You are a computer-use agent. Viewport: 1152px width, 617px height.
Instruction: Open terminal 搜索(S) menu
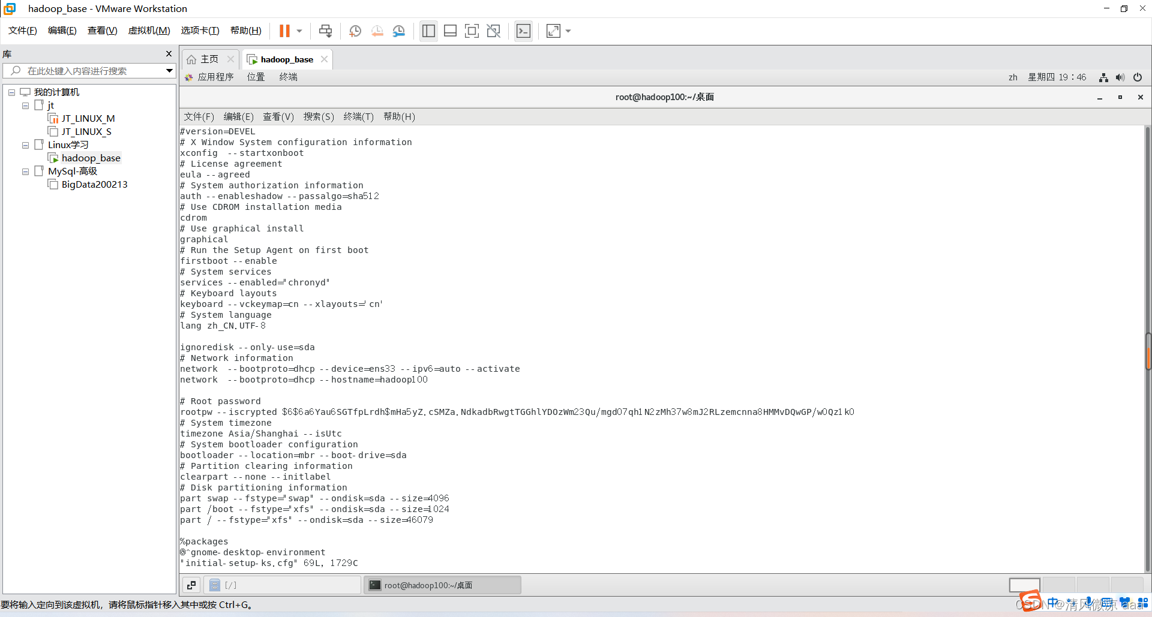click(319, 117)
